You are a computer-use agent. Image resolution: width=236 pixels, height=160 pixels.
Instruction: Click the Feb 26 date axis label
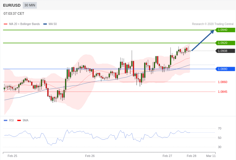pyautogui.click(x=90, y=156)
